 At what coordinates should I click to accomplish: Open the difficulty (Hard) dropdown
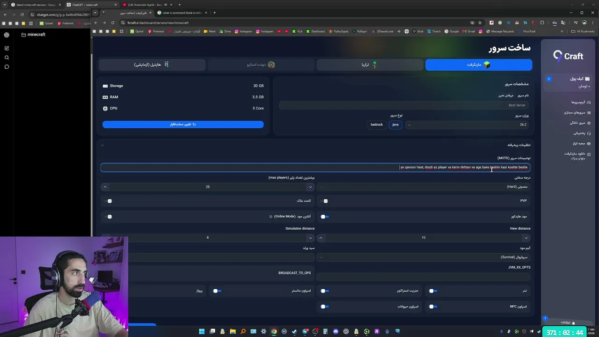424,187
